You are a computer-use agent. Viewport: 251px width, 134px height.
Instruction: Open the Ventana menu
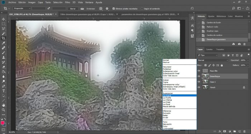pyautogui.click(x=89, y=3)
